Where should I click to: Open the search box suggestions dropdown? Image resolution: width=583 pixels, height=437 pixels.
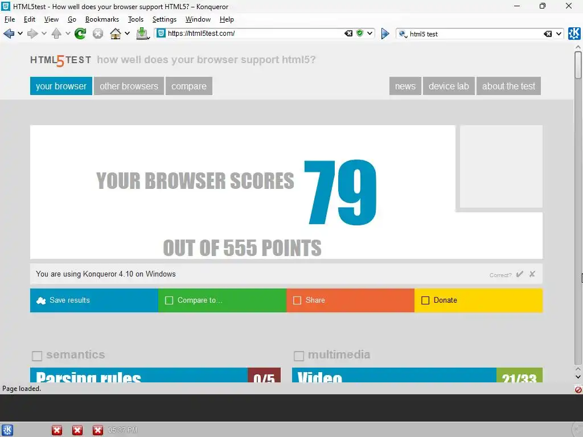(559, 34)
